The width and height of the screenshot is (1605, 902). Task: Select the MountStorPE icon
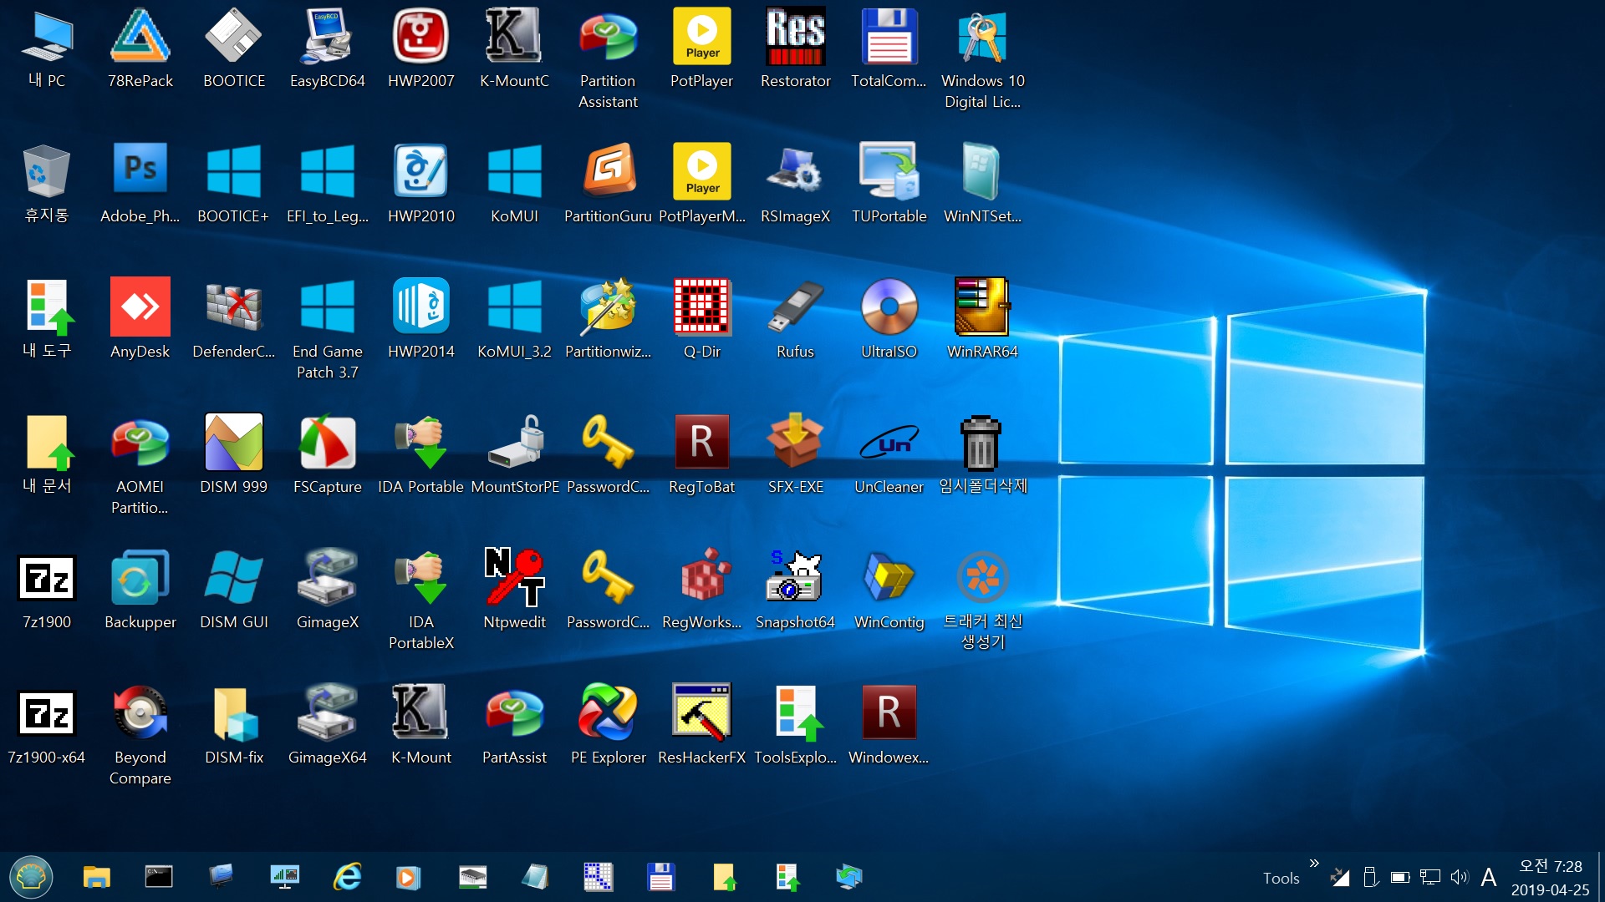point(514,443)
